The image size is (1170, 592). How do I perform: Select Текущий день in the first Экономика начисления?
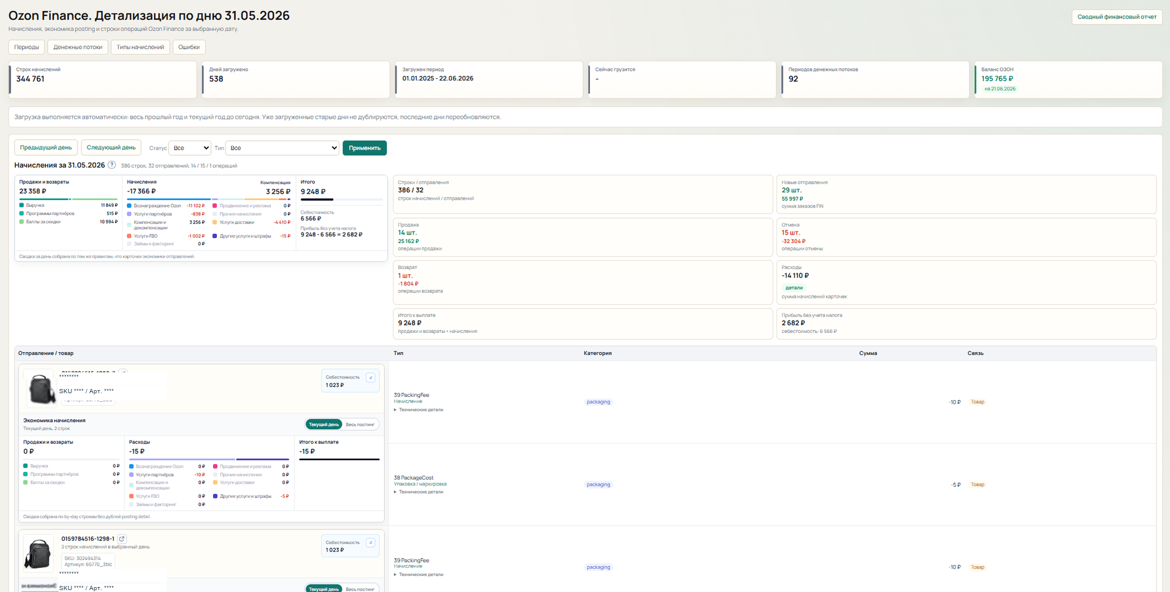[x=324, y=425]
